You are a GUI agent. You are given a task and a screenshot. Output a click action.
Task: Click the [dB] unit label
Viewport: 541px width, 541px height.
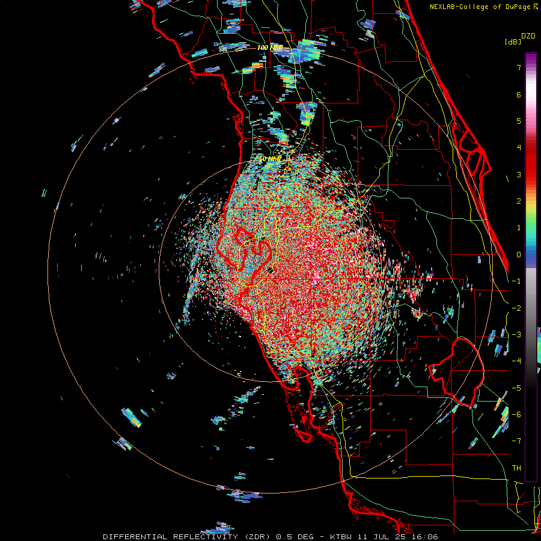(513, 41)
